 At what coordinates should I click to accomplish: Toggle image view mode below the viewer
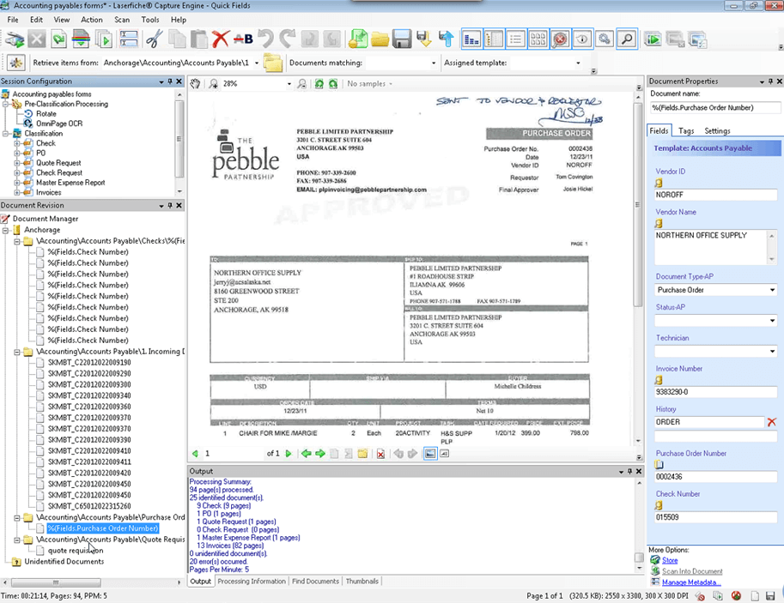(430, 454)
